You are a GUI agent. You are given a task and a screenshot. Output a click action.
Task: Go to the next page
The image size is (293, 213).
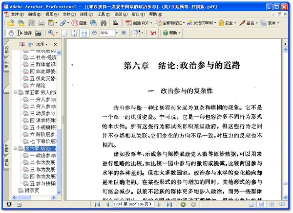coord(159,204)
